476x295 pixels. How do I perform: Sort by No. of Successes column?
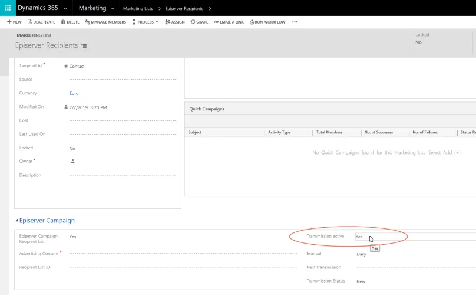coord(379,132)
